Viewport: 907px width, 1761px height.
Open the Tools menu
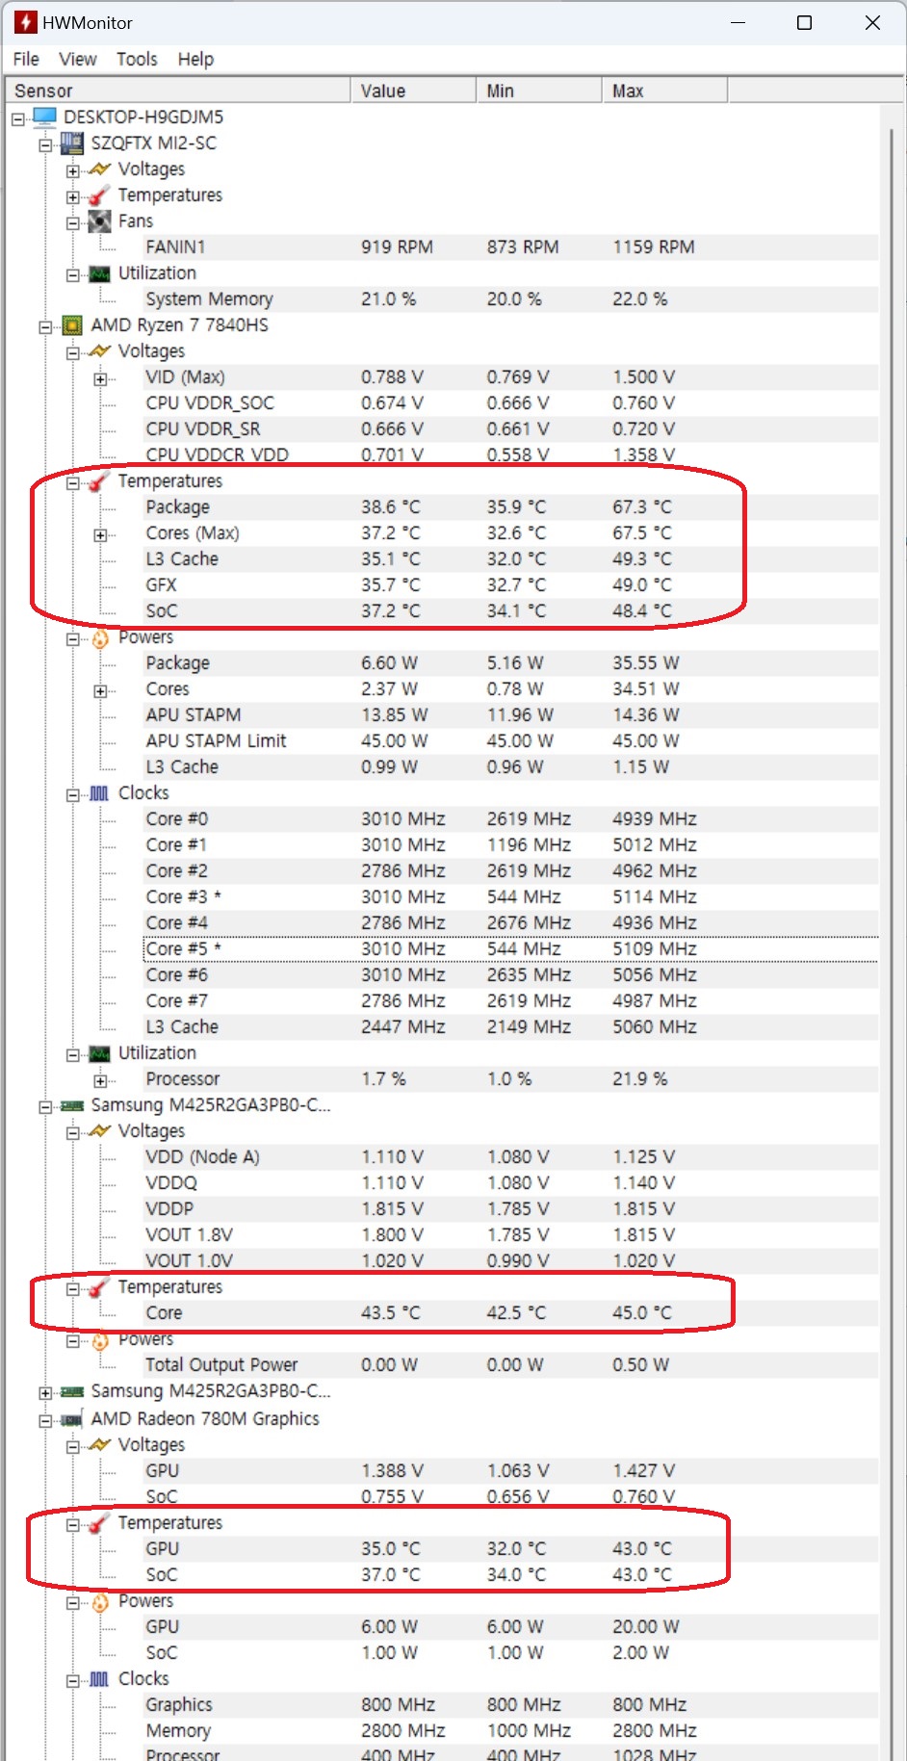click(137, 60)
